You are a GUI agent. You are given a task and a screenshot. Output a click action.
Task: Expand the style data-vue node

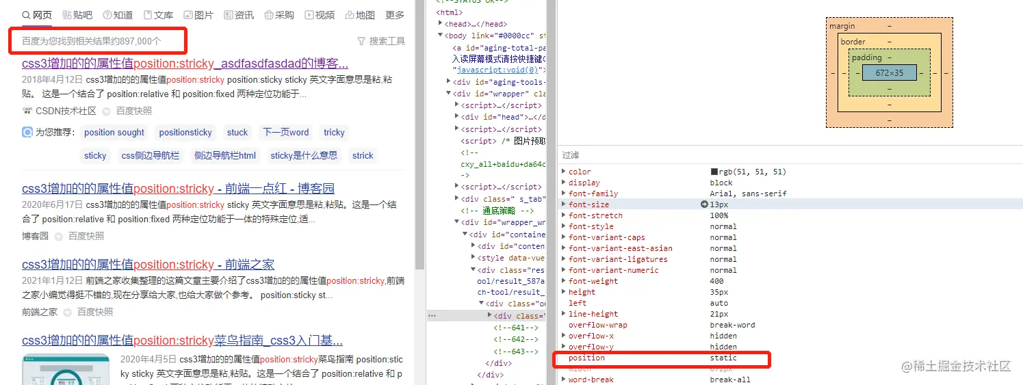tap(473, 258)
